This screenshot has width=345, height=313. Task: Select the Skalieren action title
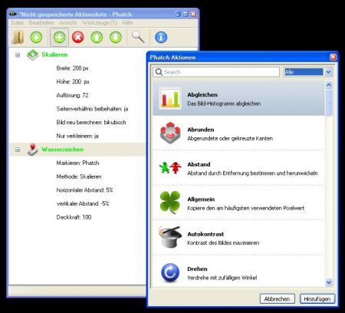point(54,54)
